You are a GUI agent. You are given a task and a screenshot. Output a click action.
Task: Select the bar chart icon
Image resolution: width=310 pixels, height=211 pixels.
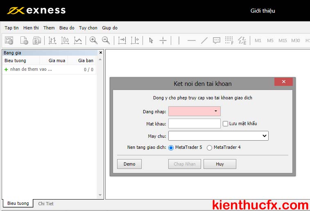coord(52,40)
